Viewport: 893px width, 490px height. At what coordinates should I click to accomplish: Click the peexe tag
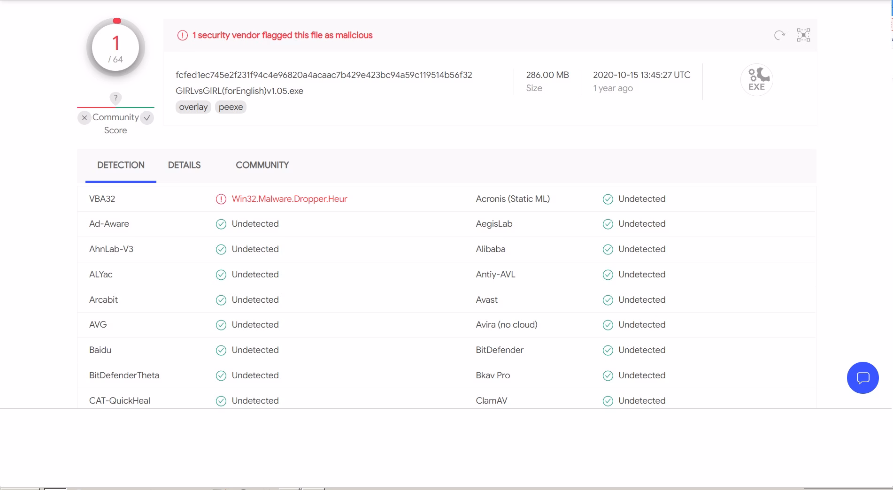(x=231, y=107)
